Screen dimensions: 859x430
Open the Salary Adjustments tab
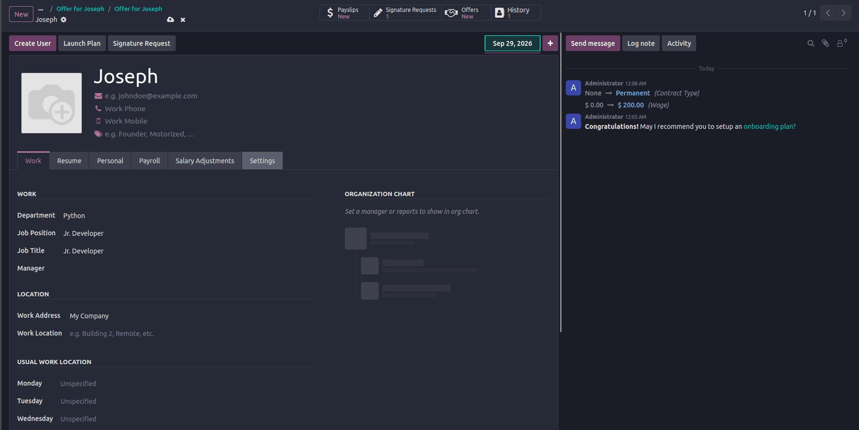tap(205, 161)
